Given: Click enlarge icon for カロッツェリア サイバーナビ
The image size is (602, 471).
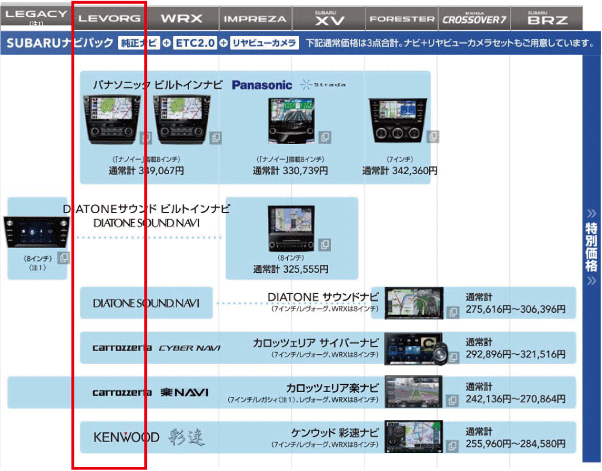Looking at the screenshot, I should [453, 357].
